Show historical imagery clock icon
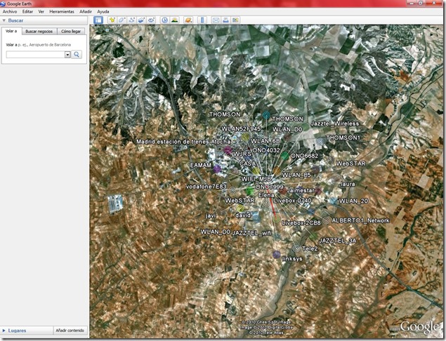 pyautogui.click(x=164, y=20)
